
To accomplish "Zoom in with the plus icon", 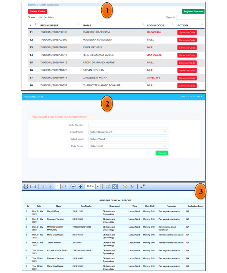I will point(80,187).
